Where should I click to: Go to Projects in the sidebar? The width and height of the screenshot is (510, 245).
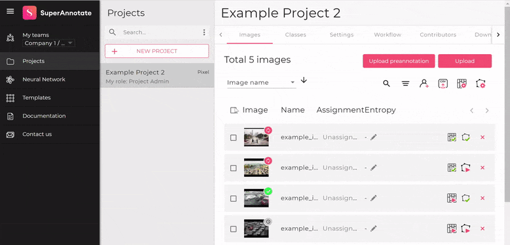click(50, 61)
